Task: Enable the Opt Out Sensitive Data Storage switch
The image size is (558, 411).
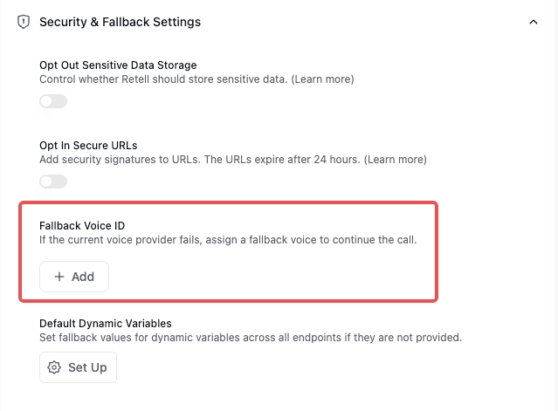Action: (53, 101)
